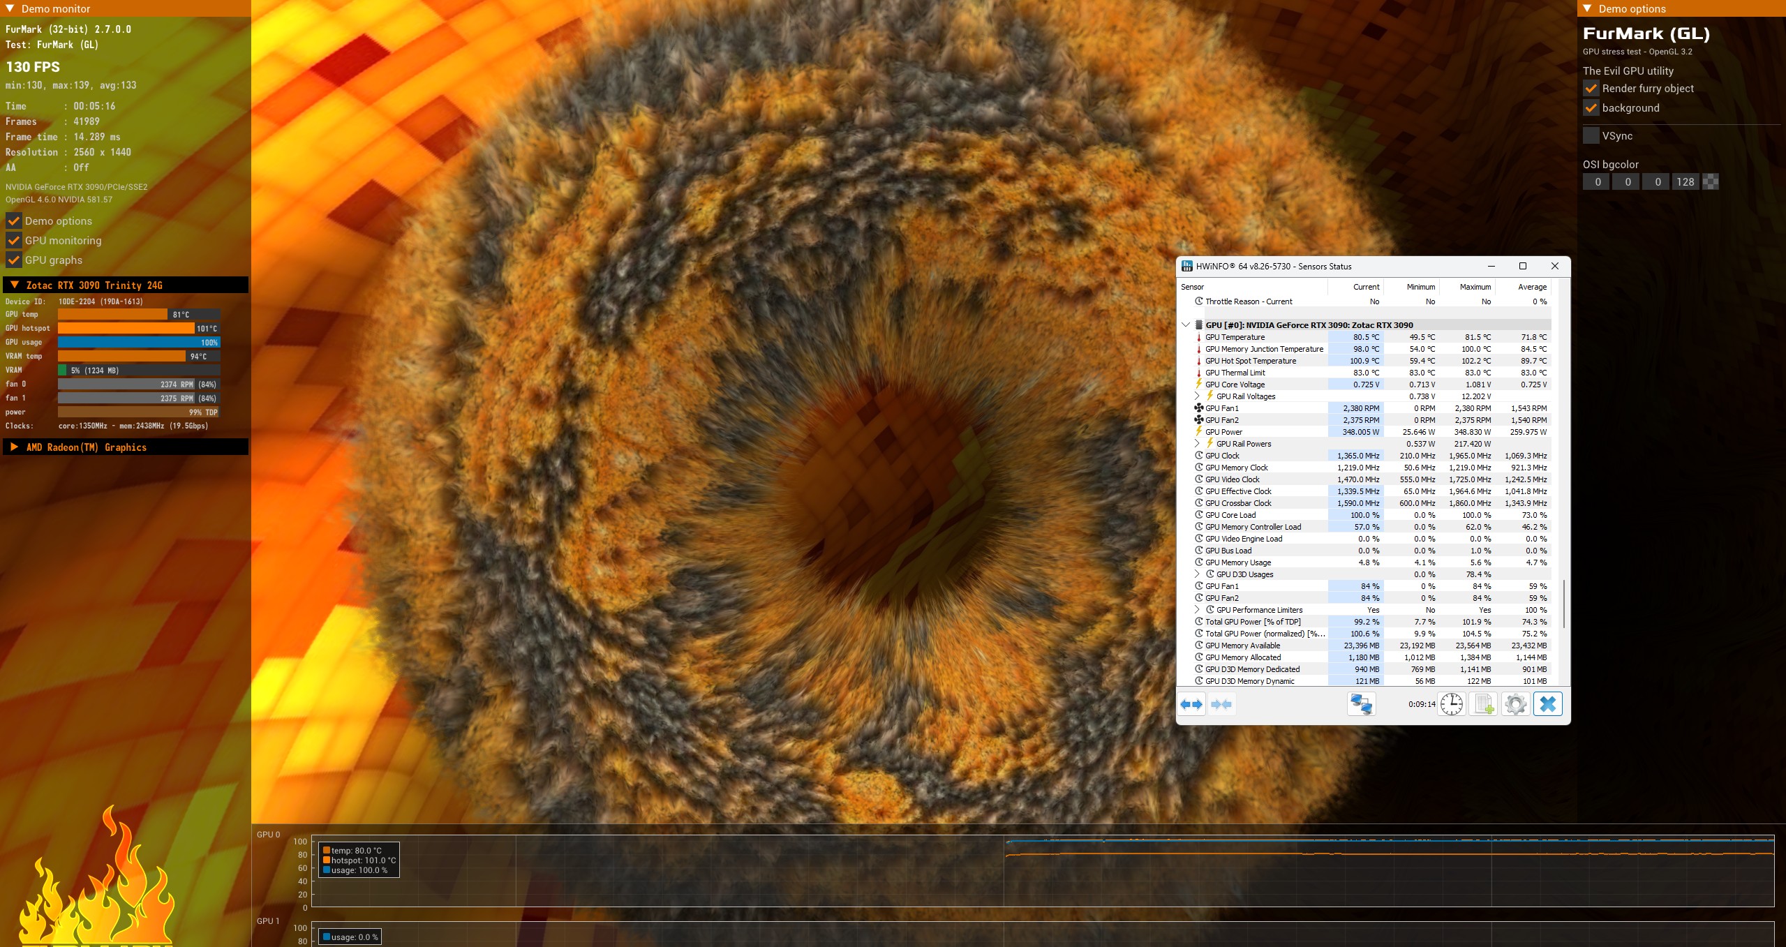Click the expand columns arrows icon in HWiNFO
1786x947 pixels.
pyautogui.click(x=1191, y=704)
